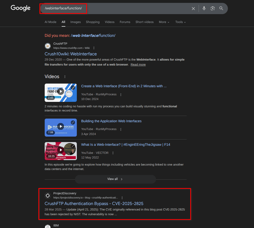Screen dimensions: 254x228
Task: Open options menu for CrushFTP result
Action: click(94, 48)
